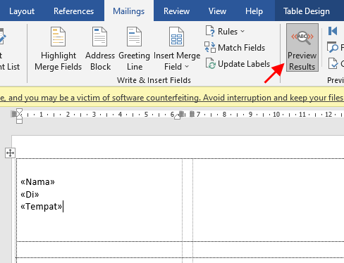
Task: Insert a Greeting Line
Action: [134, 49]
